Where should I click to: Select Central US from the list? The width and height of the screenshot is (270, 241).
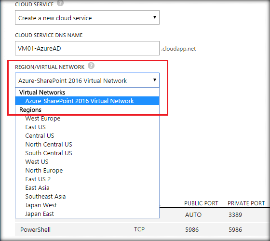pyautogui.click(x=87, y=135)
